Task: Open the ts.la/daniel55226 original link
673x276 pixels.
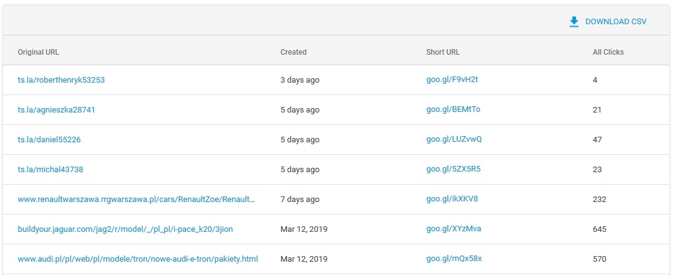Action: point(49,140)
